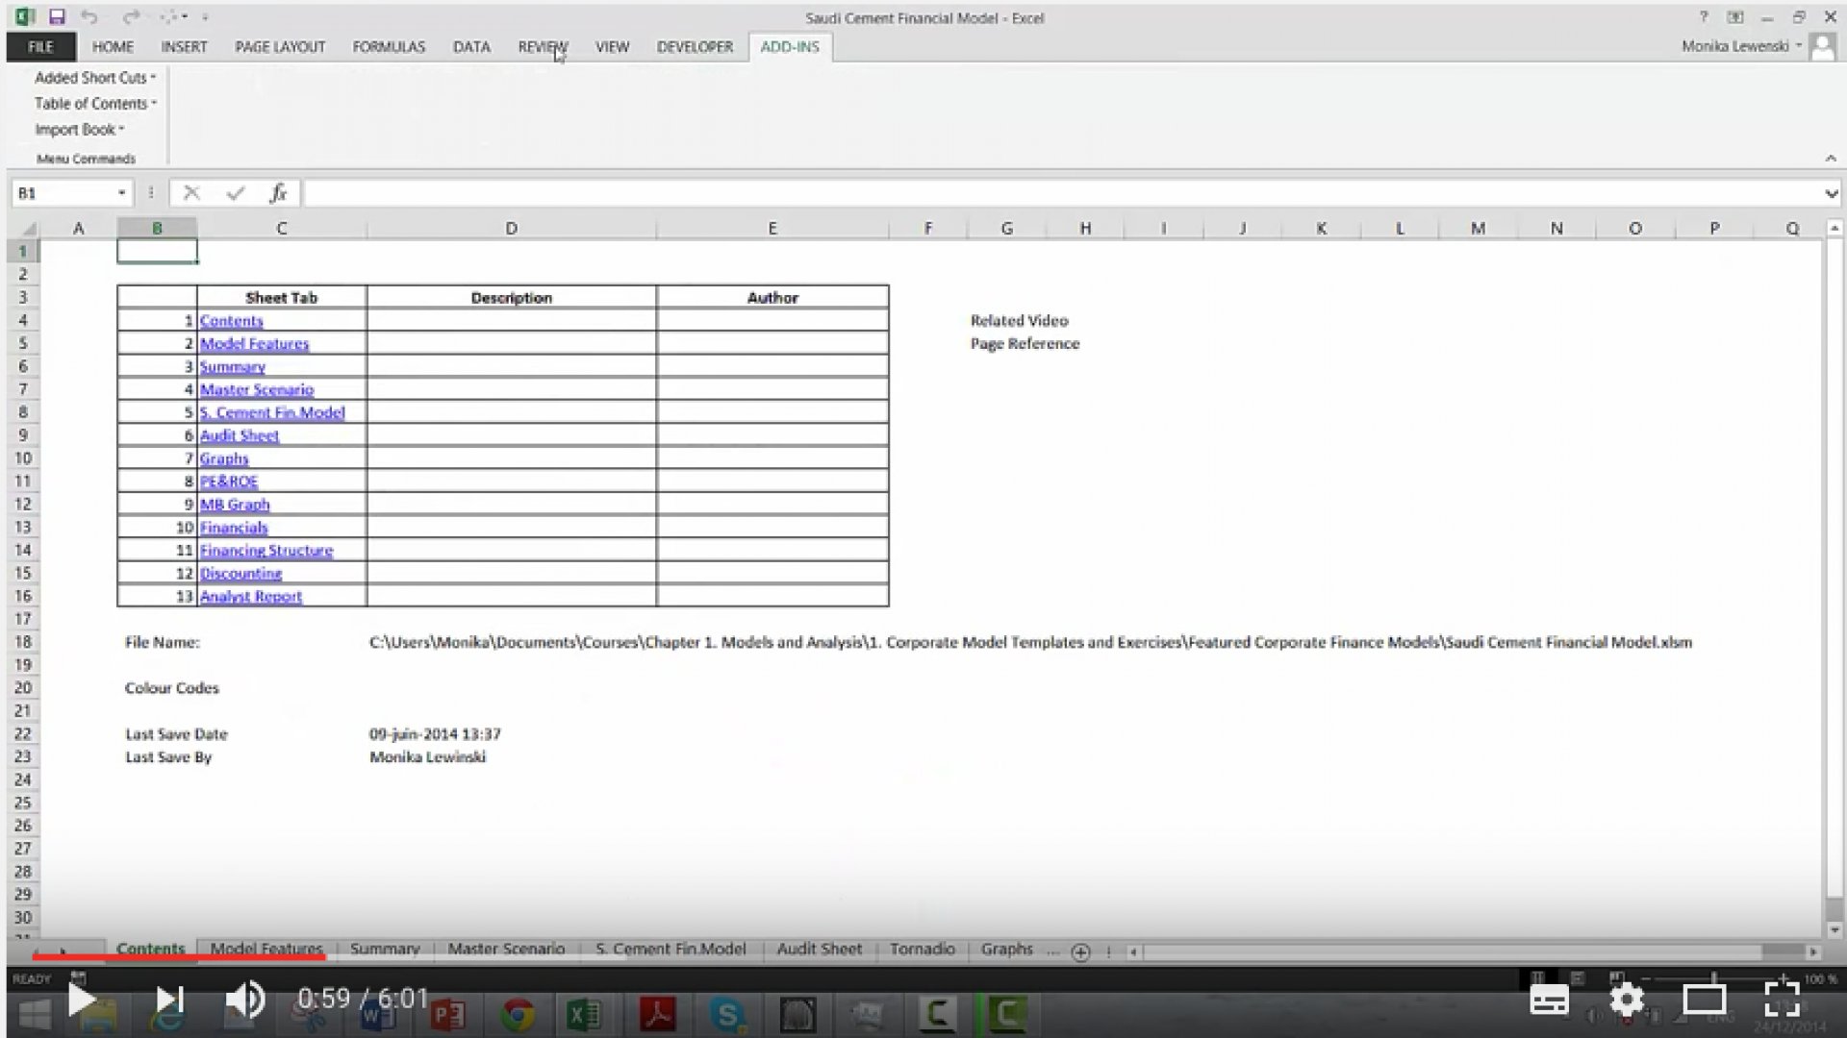Mute the video volume speaker icon
The height and width of the screenshot is (1038, 1847).
click(245, 1001)
